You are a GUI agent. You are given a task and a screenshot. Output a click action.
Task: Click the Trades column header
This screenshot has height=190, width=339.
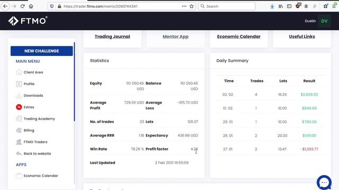256,81
